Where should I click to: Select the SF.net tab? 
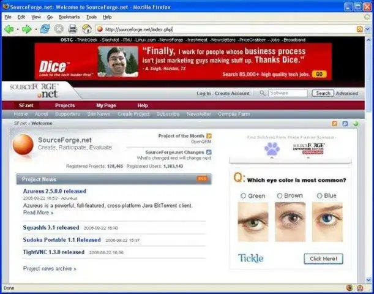tap(26, 105)
